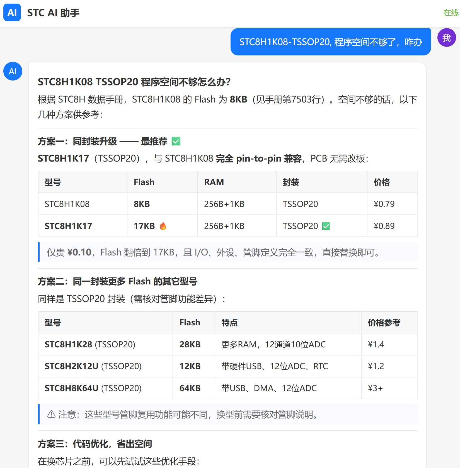
Task: Click the 封装 column header
Action: click(321, 182)
